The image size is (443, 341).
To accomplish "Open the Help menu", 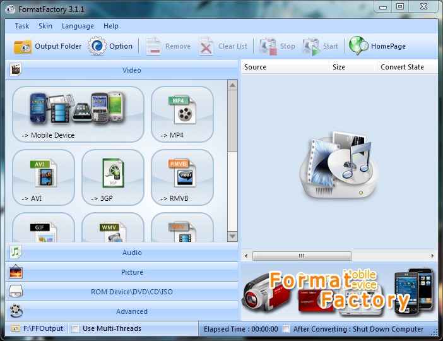I will pyautogui.click(x=111, y=26).
